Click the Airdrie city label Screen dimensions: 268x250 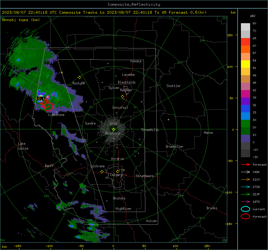117,159
